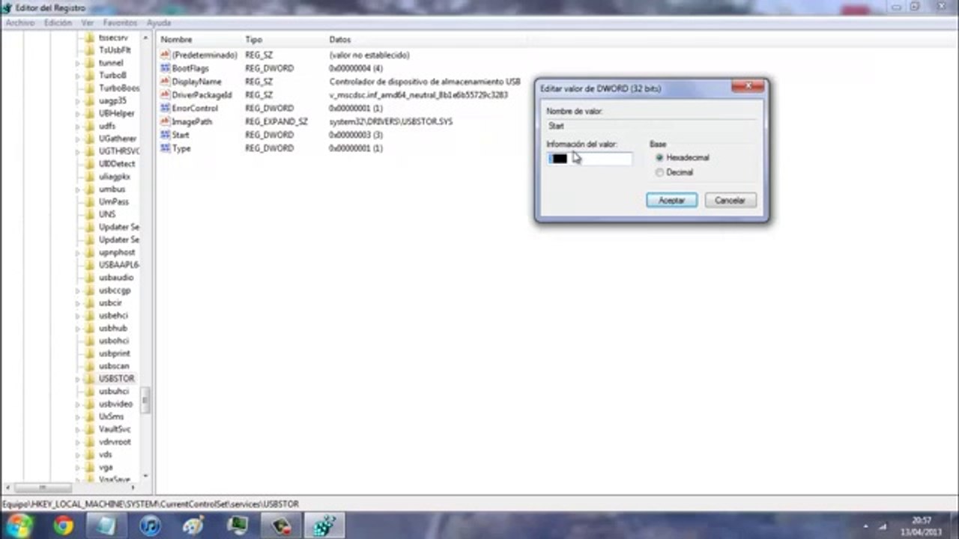Close the Editar valor de DWORD dialog
This screenshot has width=959, height=539.
click(x=747, y=87)
